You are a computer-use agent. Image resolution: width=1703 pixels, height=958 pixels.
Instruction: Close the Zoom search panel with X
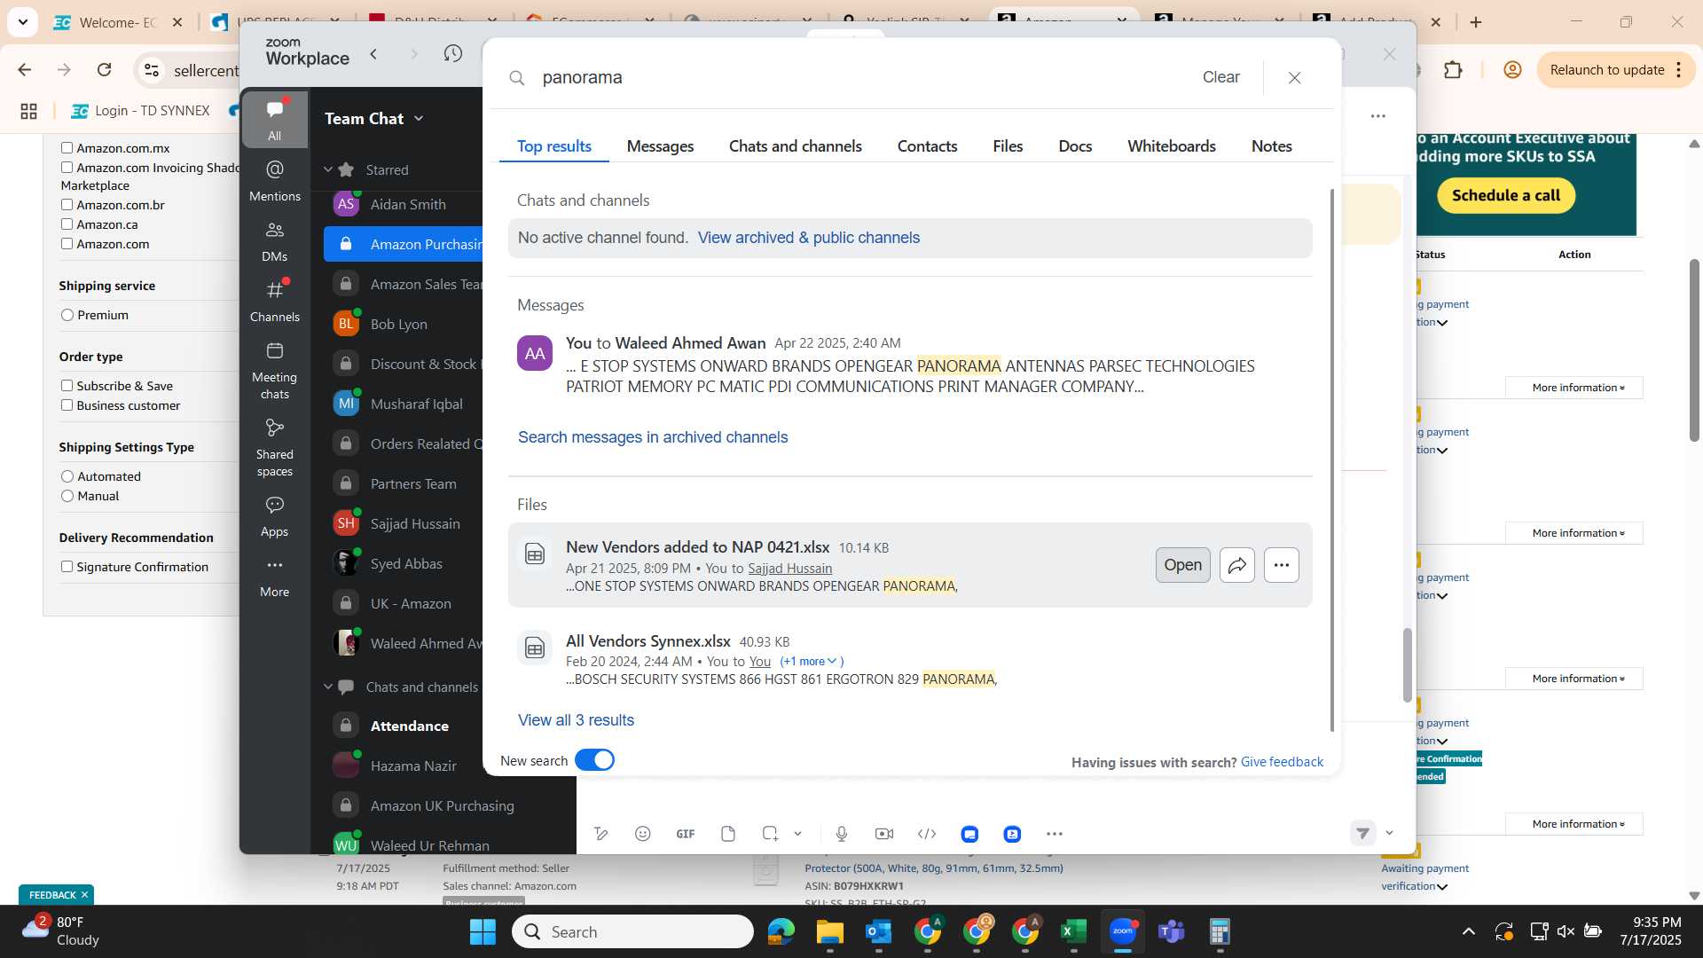coord(1294,78)
